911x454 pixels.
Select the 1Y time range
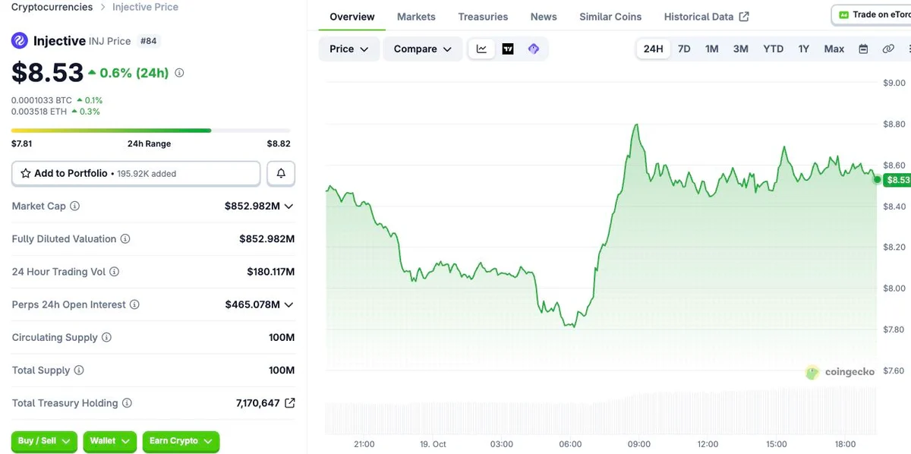[x=804, y=49]
